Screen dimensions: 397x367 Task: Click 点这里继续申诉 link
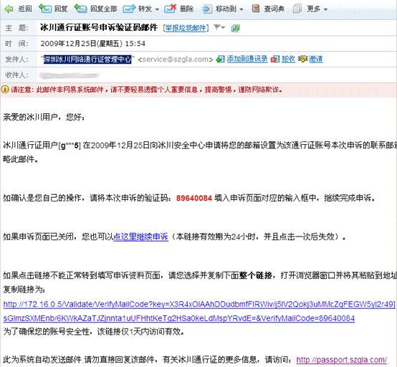tap(140, 237)
